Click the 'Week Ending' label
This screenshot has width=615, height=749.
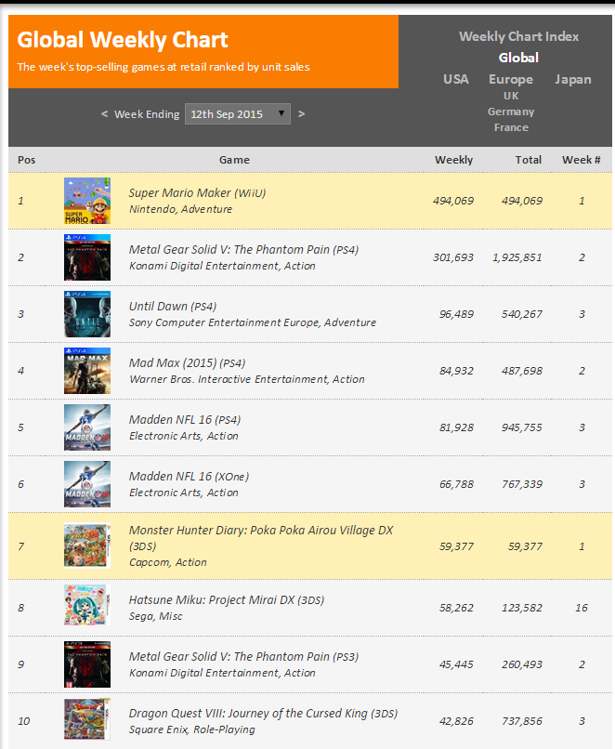147,114
